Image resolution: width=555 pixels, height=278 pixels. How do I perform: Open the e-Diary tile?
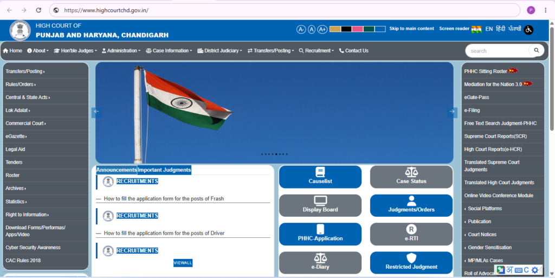click(x=320, y=263)
